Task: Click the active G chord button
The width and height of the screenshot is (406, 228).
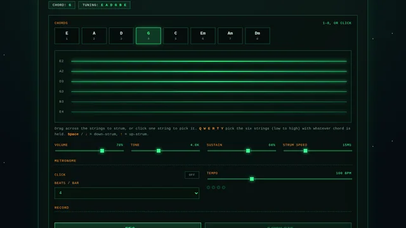Action: pos(148,35)
